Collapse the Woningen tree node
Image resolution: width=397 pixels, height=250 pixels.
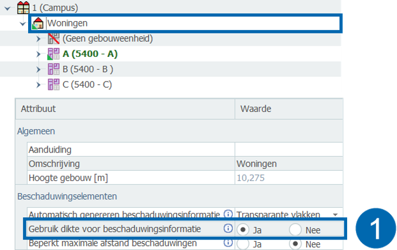(x=23, y=24)
